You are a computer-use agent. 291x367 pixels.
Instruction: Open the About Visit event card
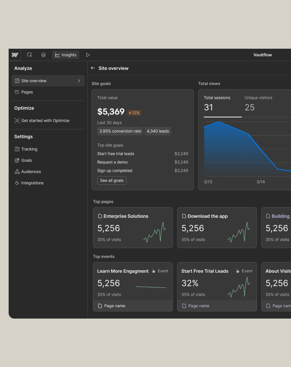pyautogui.click(x=276, y=287)
